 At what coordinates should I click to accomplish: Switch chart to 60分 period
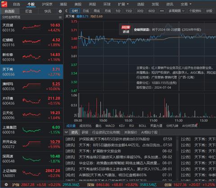[x=152, y=11]
